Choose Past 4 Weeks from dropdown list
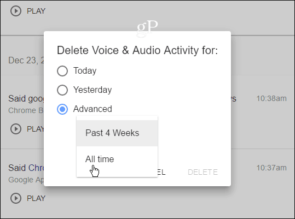Viewport: 295px width, 219px height. [x=117, y=133]
